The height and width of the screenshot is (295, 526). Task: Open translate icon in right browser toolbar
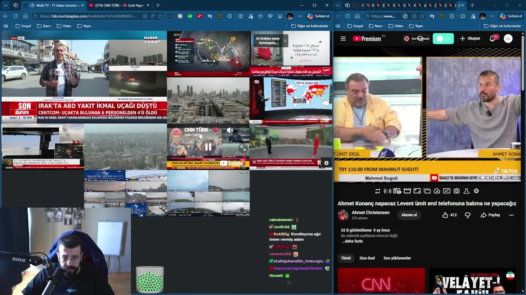[432, 16]
